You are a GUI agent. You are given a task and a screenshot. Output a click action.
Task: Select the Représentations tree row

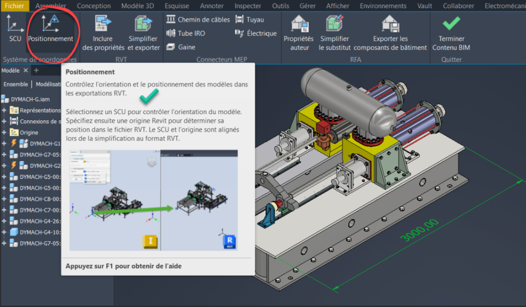click(35, 110)
